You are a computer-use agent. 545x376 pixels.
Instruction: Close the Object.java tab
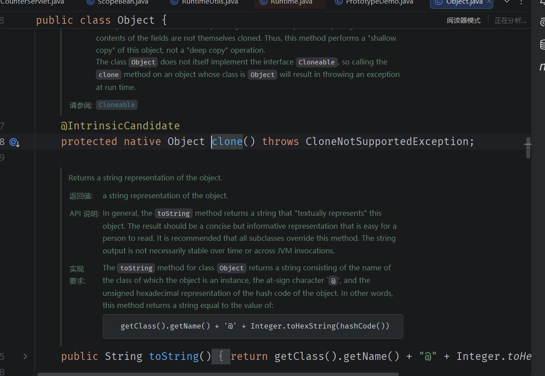click(x=489, y=2)
